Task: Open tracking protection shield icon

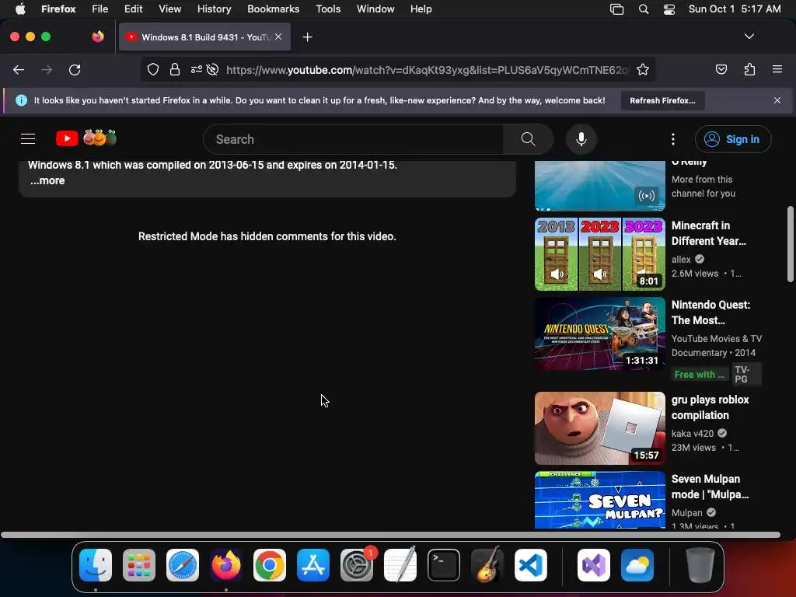Action: pyautogui.click(x=153, y=69)
